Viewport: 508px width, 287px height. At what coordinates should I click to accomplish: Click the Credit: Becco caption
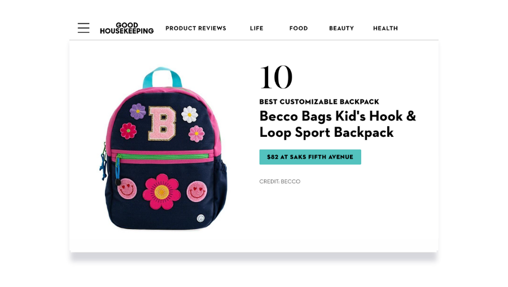coord(279,181)
